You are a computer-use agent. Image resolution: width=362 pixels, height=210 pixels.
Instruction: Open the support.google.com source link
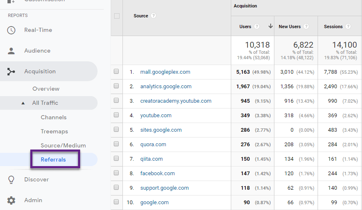coord(164,188)
